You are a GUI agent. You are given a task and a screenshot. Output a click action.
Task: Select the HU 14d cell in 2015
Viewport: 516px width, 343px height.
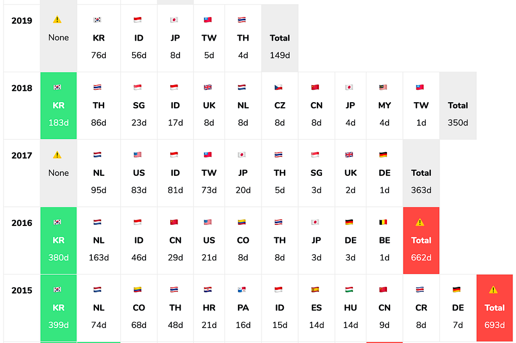click(x=350, y=308)
